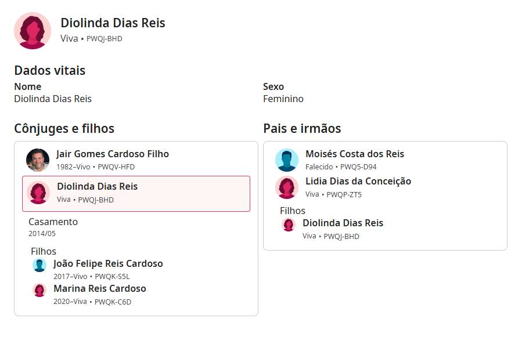Click Diolinda's small avatar under parents' Filhos

(x=289, y=225)
